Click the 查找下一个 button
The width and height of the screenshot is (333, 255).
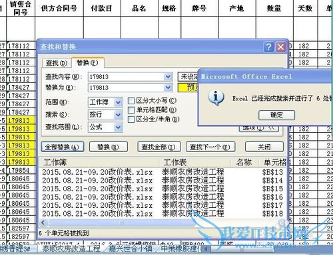(210, 147)
